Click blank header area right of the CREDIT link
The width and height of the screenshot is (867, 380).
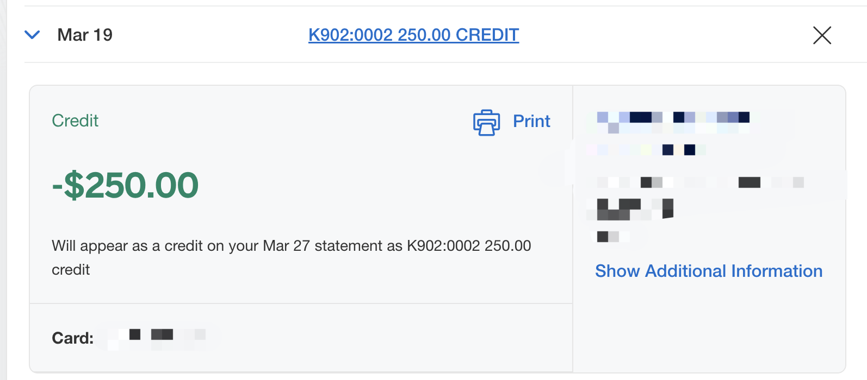[x=664, y=35]
